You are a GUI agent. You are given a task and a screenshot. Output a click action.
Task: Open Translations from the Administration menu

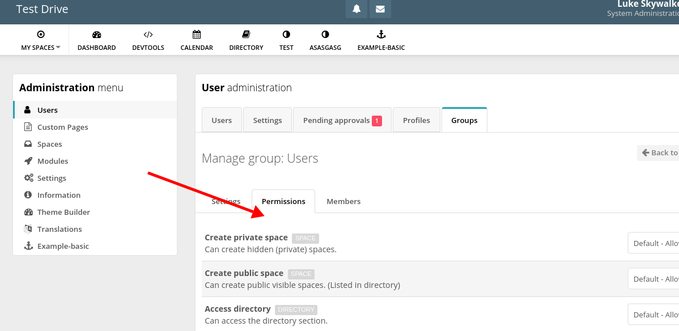[58, 228]
